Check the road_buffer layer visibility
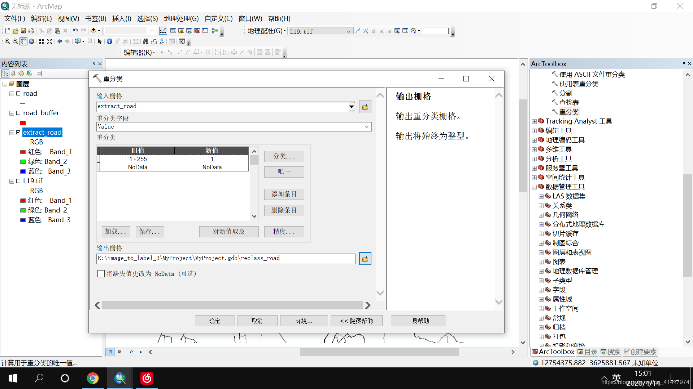The image size is (693, 389). coord(18,113)
